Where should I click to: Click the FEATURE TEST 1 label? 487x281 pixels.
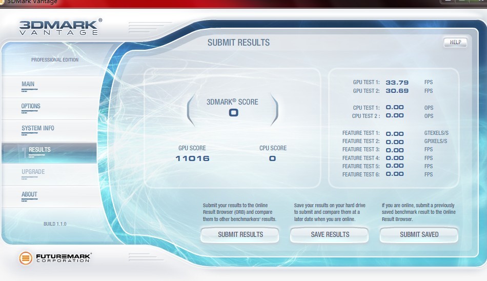[361, 133]
